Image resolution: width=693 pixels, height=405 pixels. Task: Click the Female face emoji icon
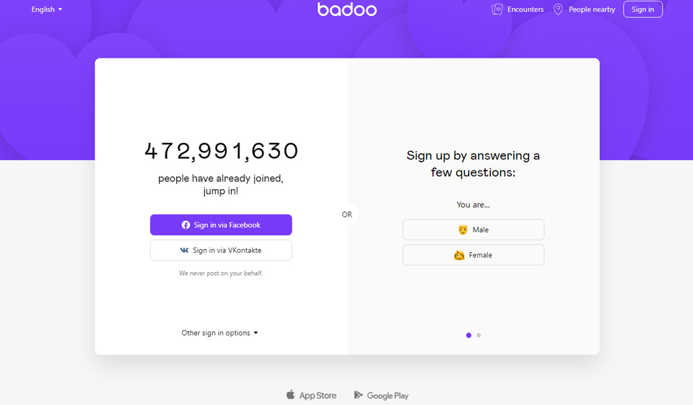tap(459, 255)
